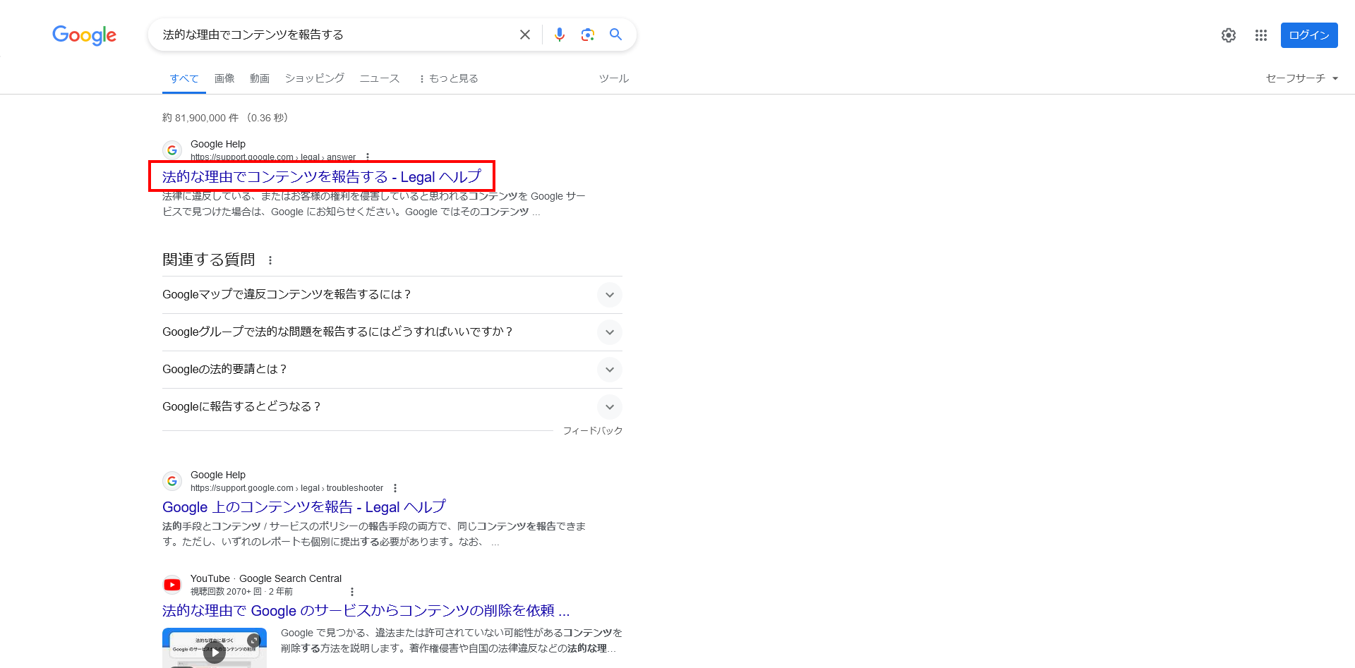Open options dots beside YouTube result
The width and height of the screenshot is (1355, 668).
click(352, 592)
